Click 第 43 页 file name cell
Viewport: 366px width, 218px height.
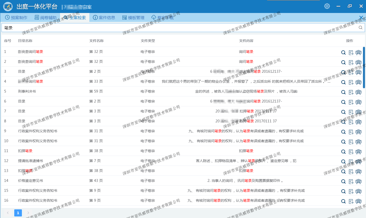click(x=96, y=181)
